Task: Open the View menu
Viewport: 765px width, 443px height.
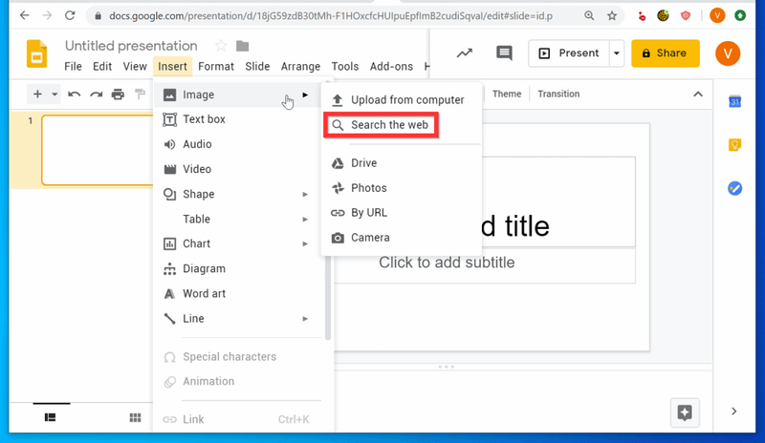Action: (135, 66)
